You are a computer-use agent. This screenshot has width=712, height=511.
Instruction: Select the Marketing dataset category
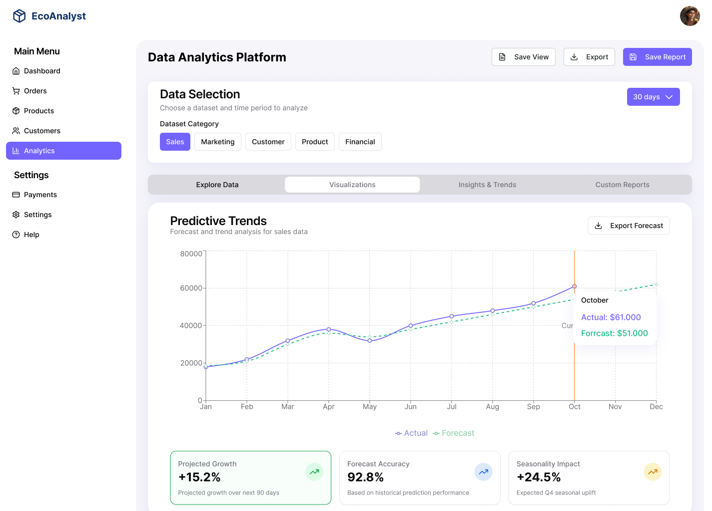pyautogui.click(x=218, y=142)
